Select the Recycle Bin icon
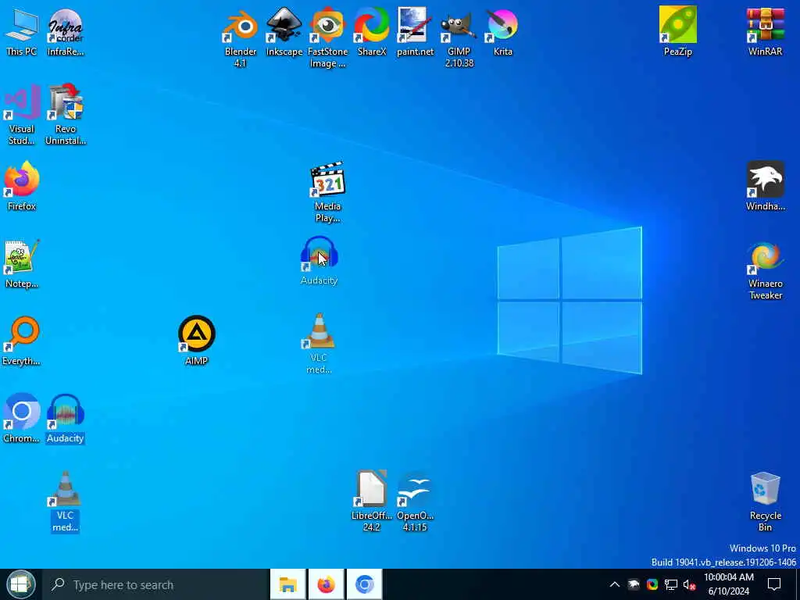Screen dimensions: 800x600 (x=765, y=502)
